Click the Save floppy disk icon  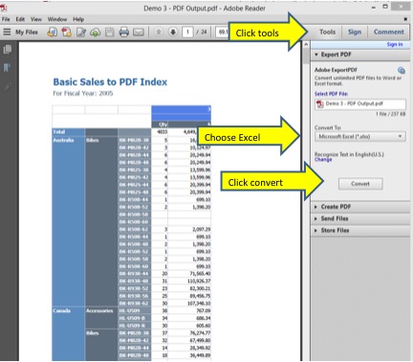coord(110,32)
